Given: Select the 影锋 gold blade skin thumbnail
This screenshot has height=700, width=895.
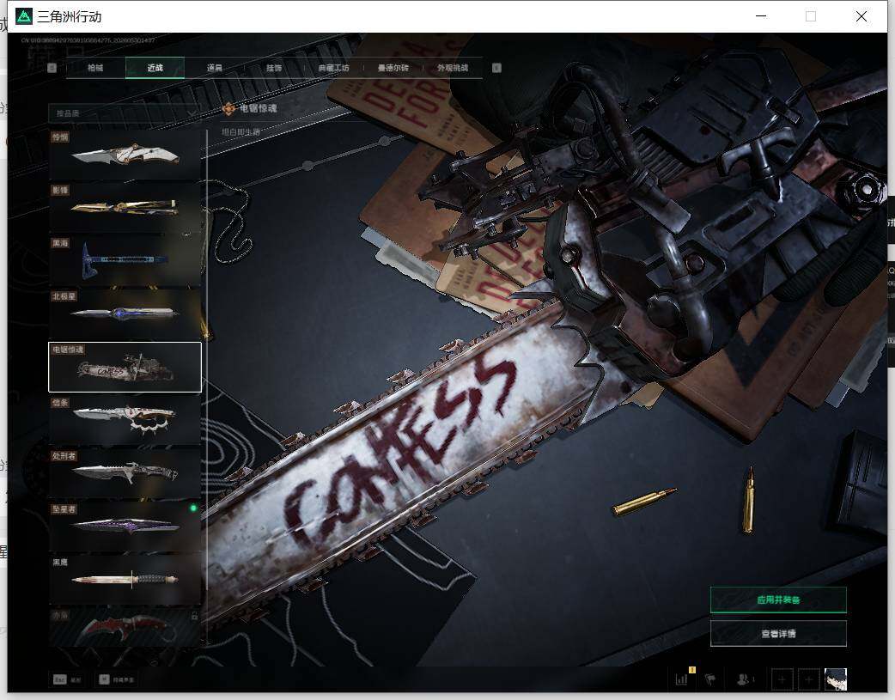Looking at the screenshot, I should pyautogui.click(x=125, y=207).
